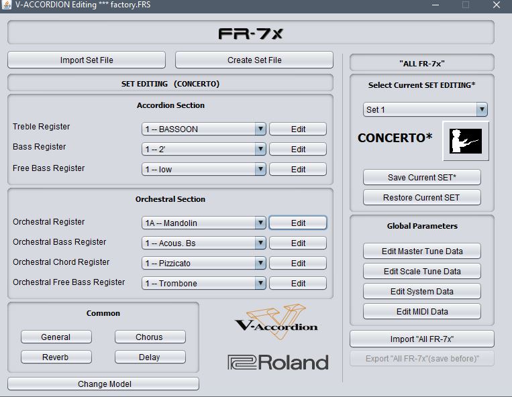Image resolution: width=512 pixels, height=397 pixels.
Task: Open the Reverb common settings
Action: coord(56,357)
